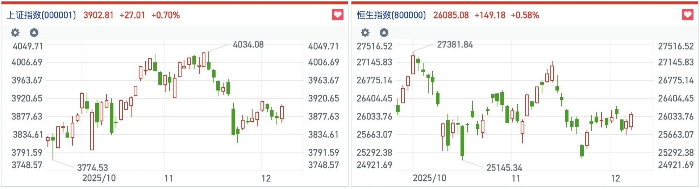
Task: Click the 4034.08 high point label
Action: [248, 45]
